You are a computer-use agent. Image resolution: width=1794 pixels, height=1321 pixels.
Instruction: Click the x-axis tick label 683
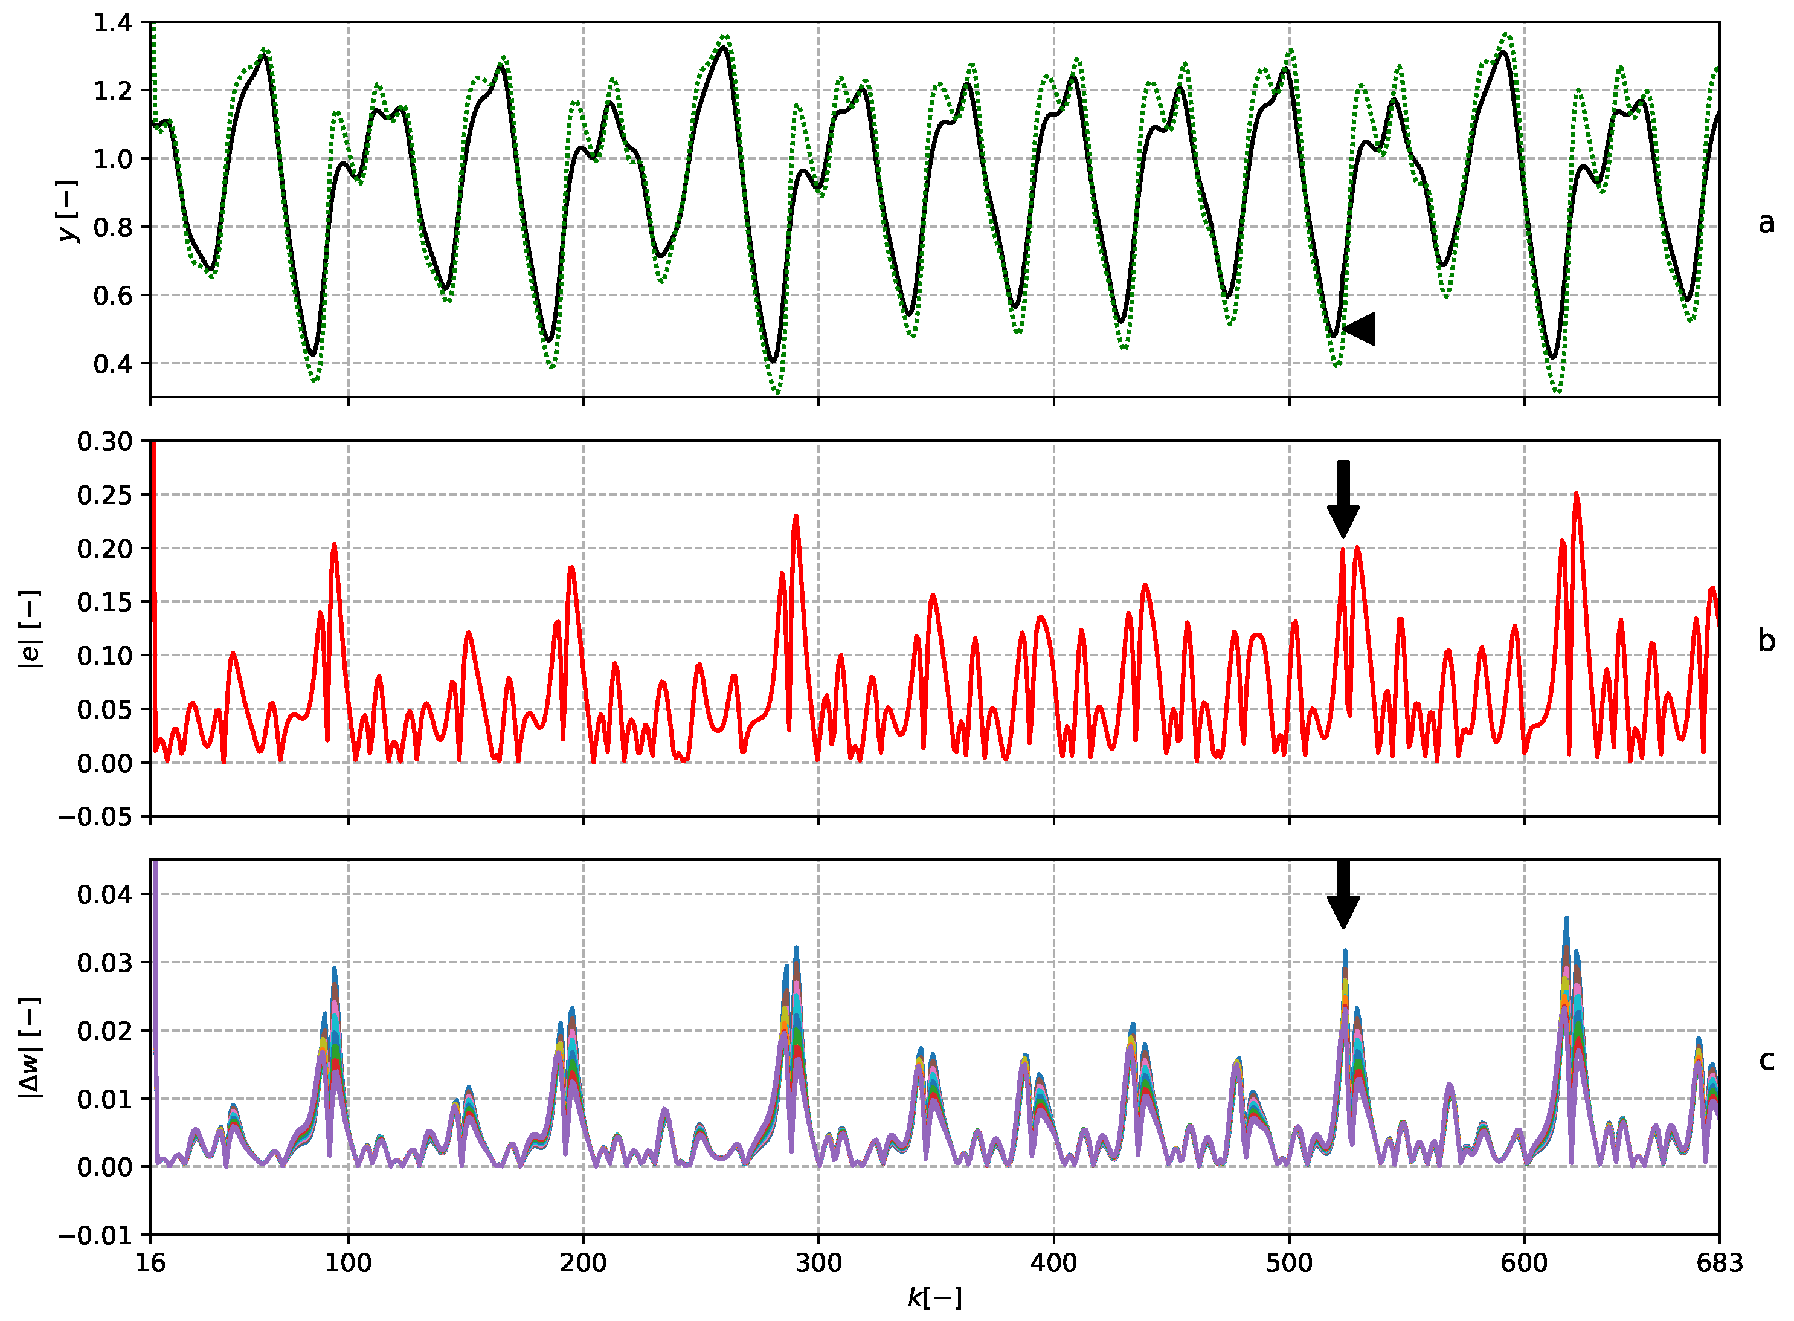[1719, 1264]
